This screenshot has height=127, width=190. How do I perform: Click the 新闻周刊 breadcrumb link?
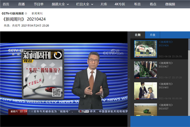click(37, 14)
